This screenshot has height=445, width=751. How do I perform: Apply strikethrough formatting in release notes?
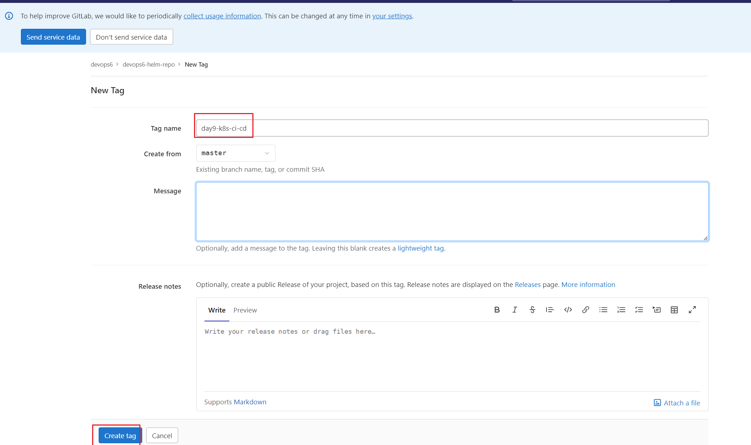532,310
